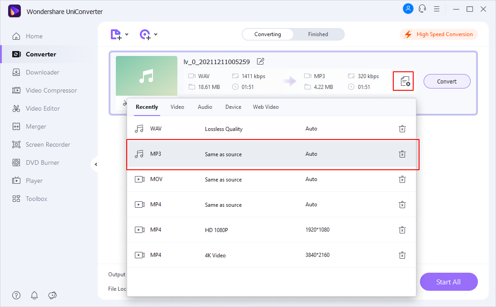Viewport: 496px width, 307px height.
Task: Select the Recently tab
Action: (147, 107)
